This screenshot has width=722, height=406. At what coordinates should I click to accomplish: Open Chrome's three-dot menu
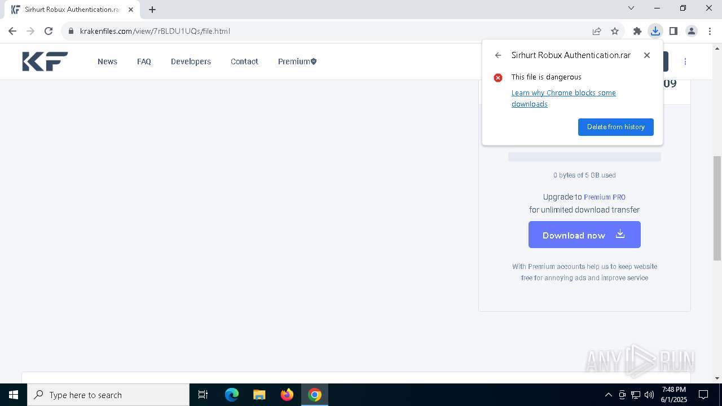click(710, 31)
